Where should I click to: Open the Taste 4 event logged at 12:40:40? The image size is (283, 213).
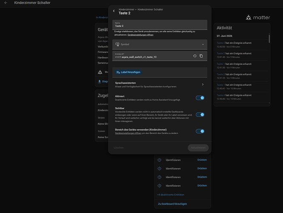coord(241,97)
